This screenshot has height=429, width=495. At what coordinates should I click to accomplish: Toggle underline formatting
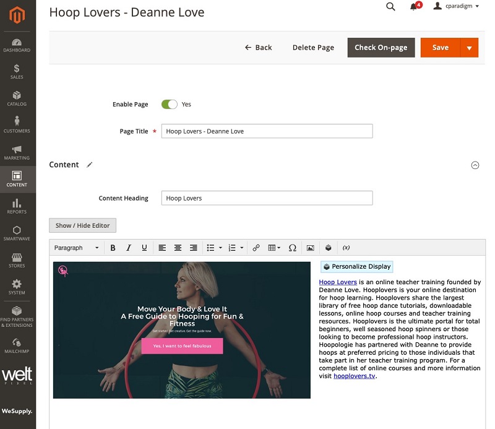pos(144,248)
